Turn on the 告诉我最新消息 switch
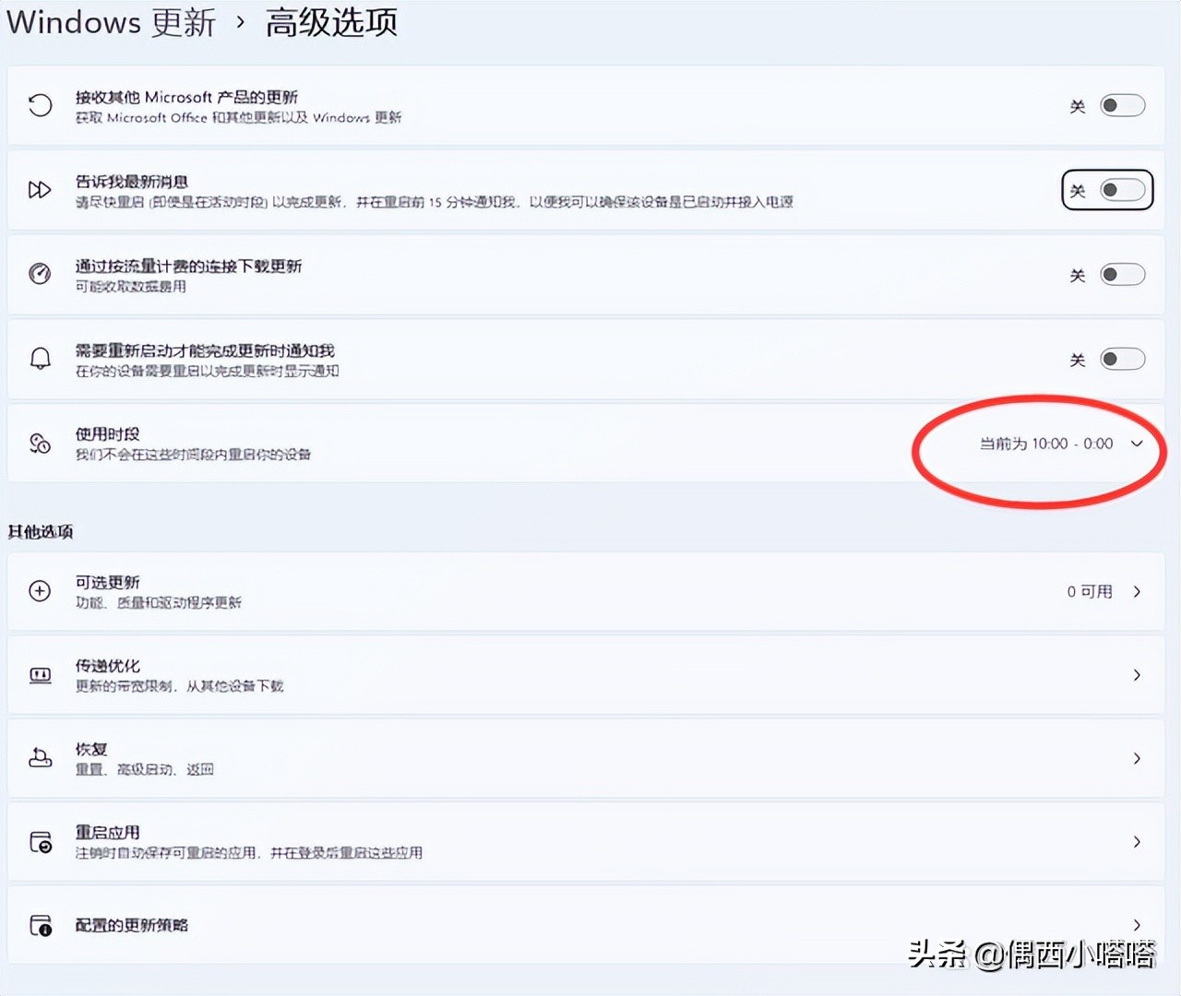 point(1122,190)
